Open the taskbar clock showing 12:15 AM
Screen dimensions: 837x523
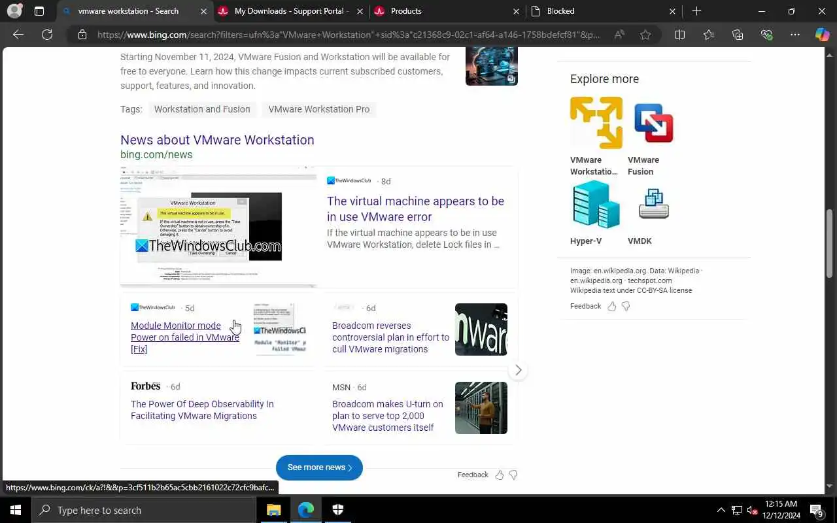(781, 510)
